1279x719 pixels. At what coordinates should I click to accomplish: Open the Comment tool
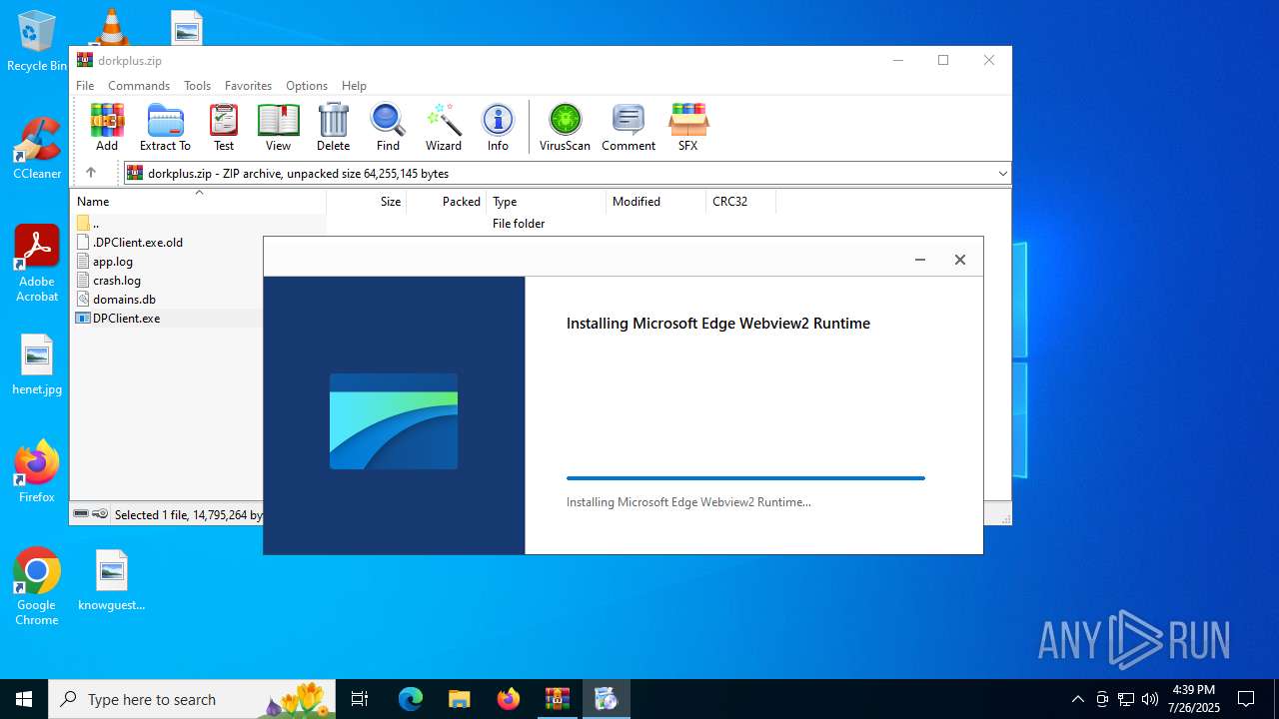click(629, 127)
